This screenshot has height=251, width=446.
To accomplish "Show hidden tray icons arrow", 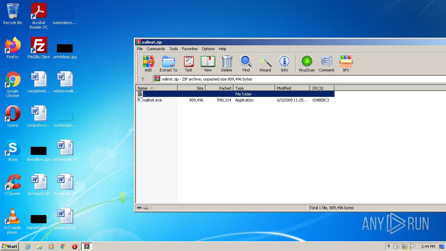I will point(389,246).
